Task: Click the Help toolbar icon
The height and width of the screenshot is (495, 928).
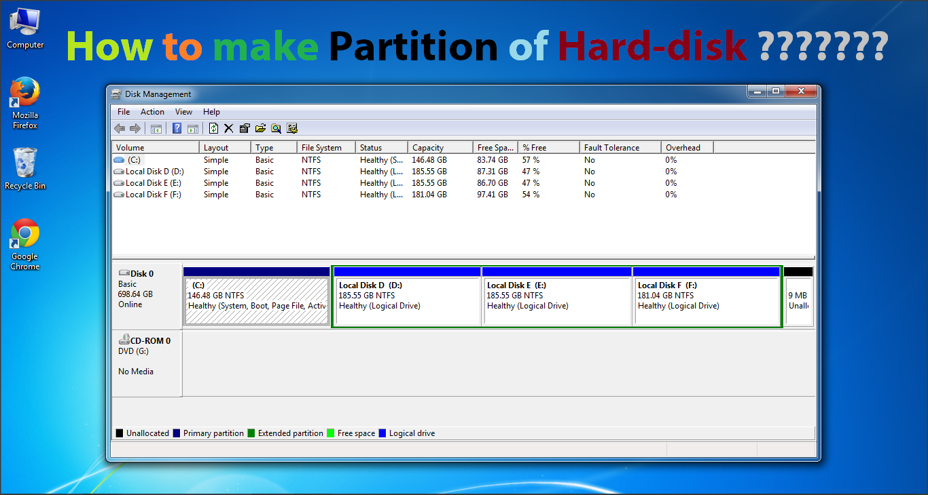Action: point(177,128)
